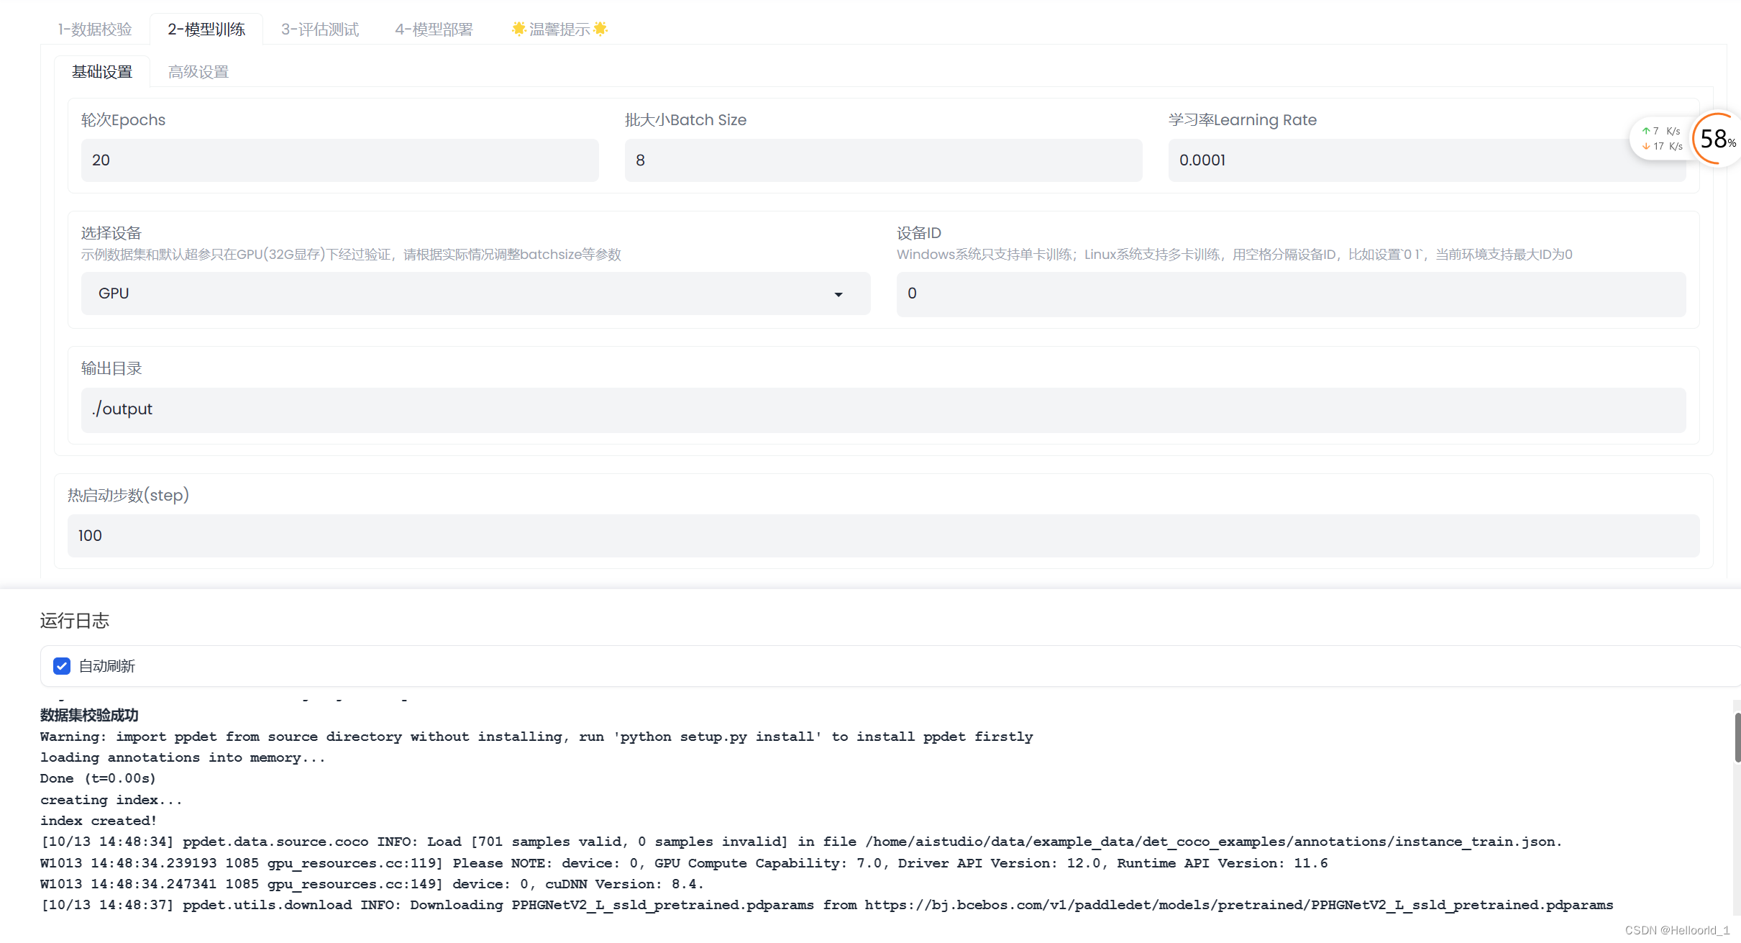This screenshot has width=1741, height=943.
Task: Open the 选择设备 GPU dropdown
Action: pos(475,293)
